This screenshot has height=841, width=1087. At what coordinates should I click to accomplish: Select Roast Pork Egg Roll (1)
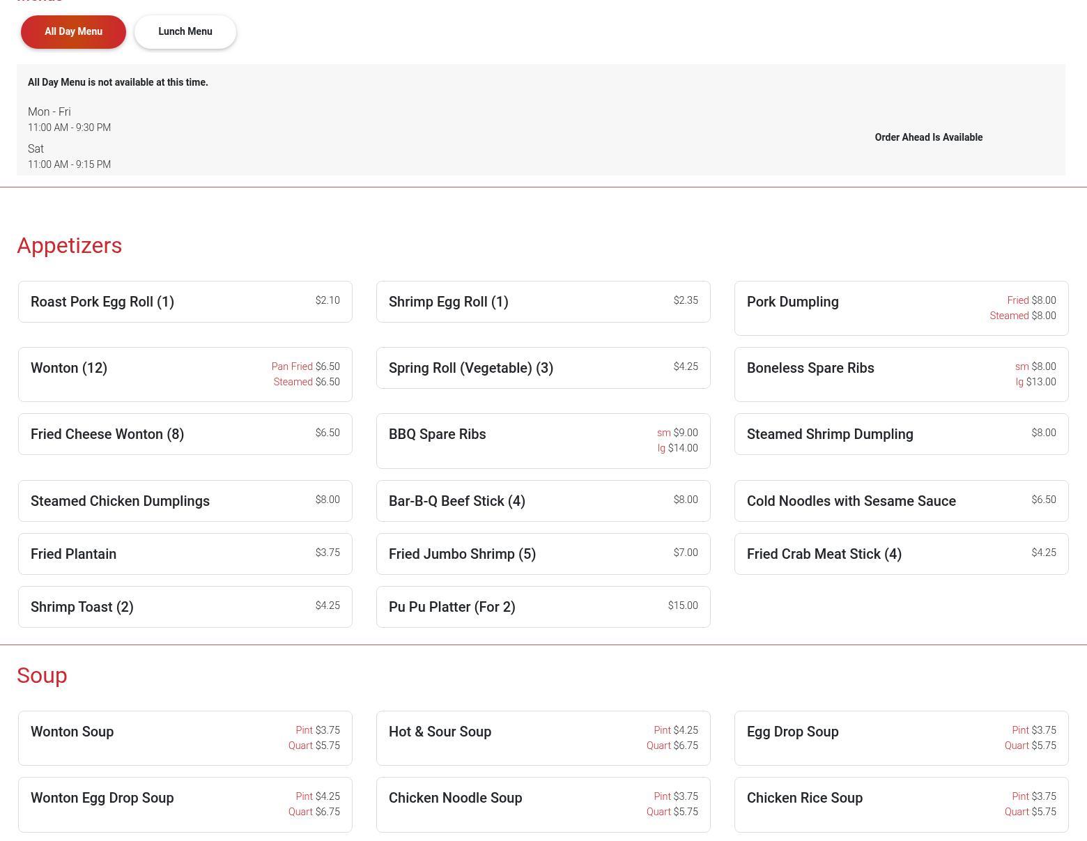[185, 302]
